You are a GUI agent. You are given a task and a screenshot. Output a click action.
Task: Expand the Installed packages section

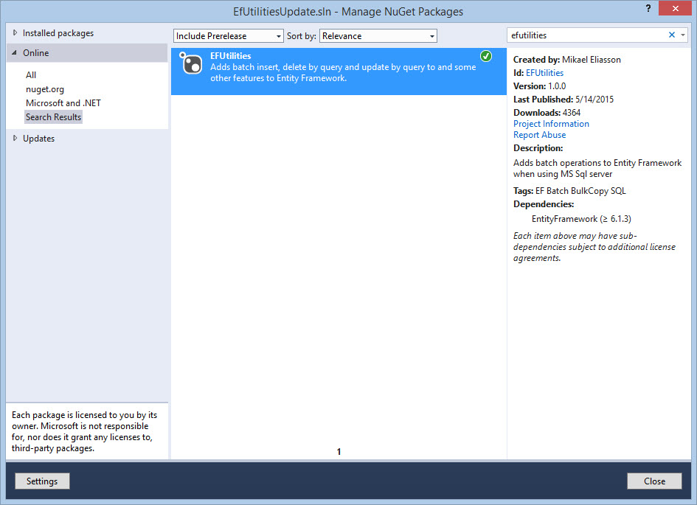(x=15, y=32)
